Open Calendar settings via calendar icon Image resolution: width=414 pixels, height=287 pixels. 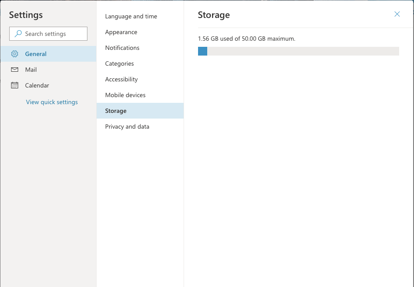click(x=14, y=85)
